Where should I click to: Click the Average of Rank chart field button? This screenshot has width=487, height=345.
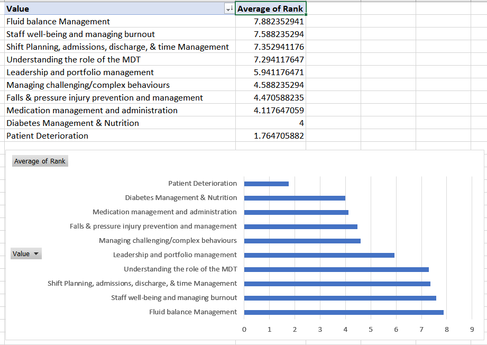pos(40,161)
